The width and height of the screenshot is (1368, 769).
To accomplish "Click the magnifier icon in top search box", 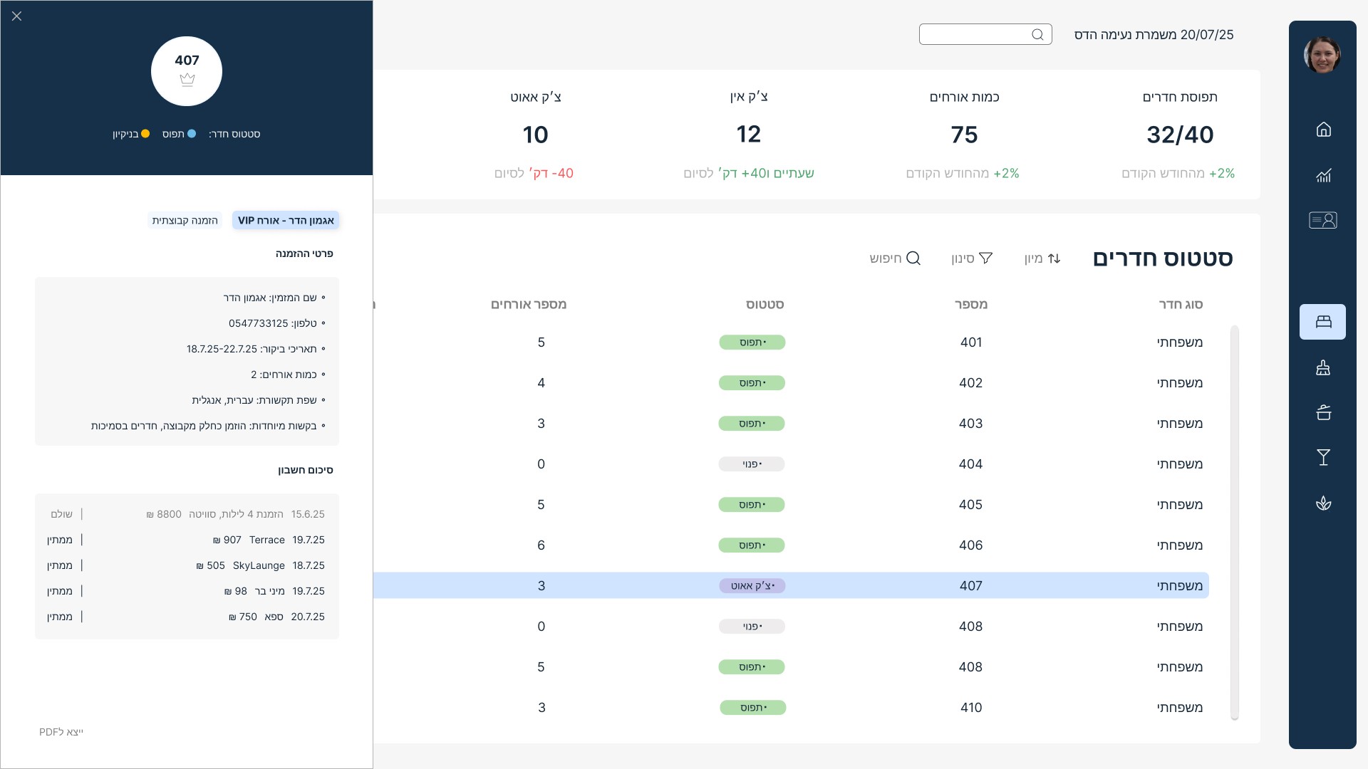I will pyautogui.click(x=1037, y=34).
